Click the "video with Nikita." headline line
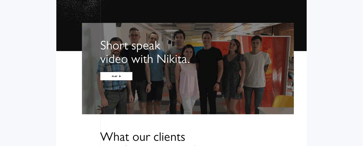363x146 pixels. [145, 59]
